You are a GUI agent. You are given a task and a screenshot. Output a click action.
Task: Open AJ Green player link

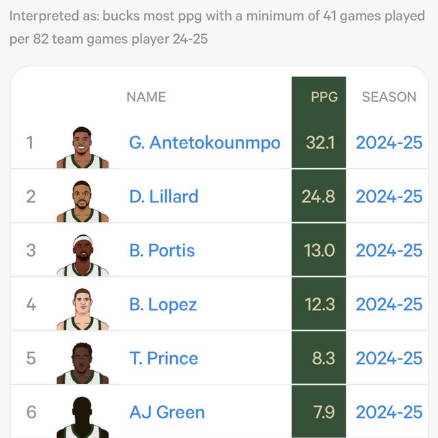pyautogui.click(x=167, y=413)
